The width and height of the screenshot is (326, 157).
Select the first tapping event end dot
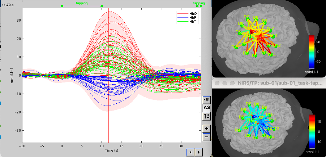102,6
